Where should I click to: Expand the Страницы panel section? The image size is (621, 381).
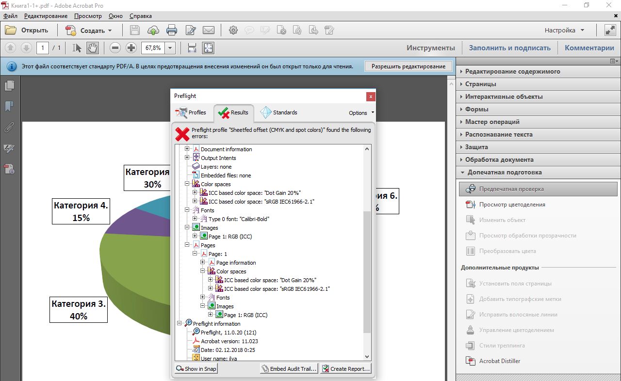(x=538, y=84)
